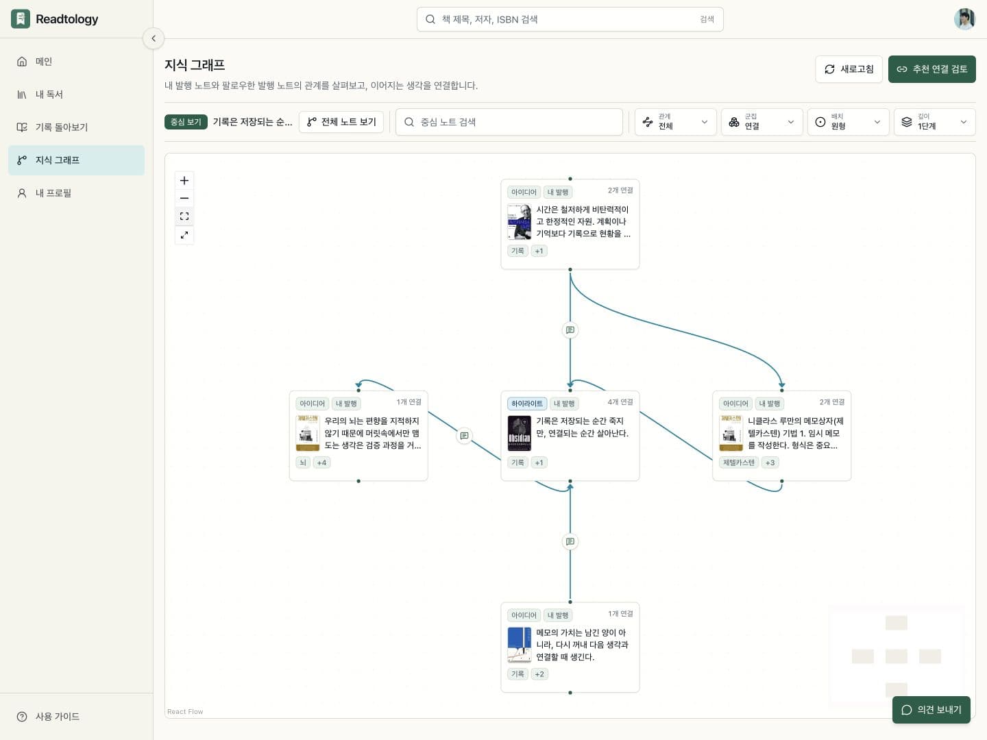
Task: Open the note icon on upper vertical edge
Action: [x=570, y=330]
